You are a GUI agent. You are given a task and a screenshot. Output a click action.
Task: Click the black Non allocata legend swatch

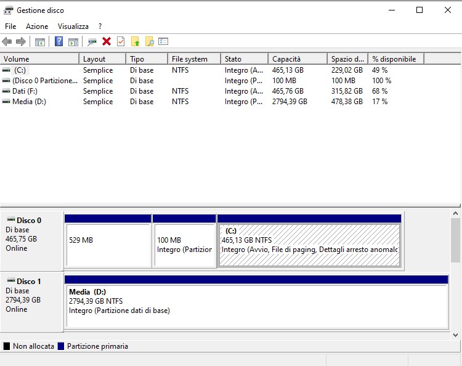(x=7, y=346)
